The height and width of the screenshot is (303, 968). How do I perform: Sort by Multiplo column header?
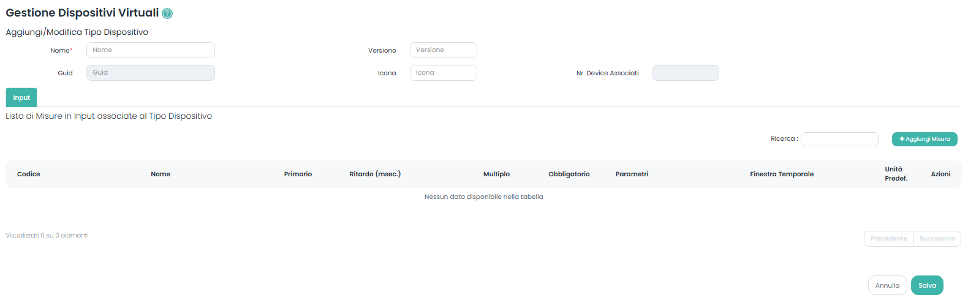pos(496,174)
